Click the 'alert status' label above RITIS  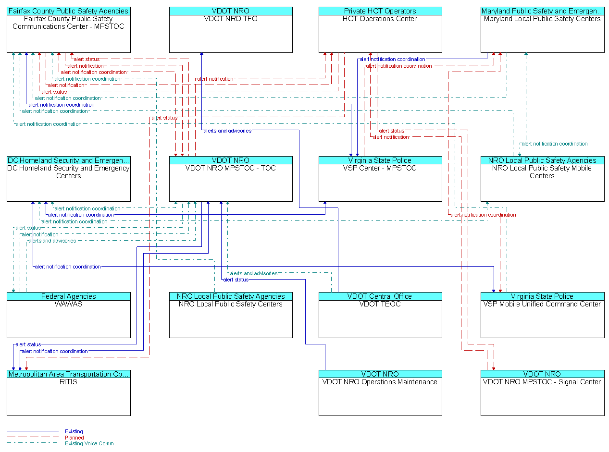(x=28, y=344)
